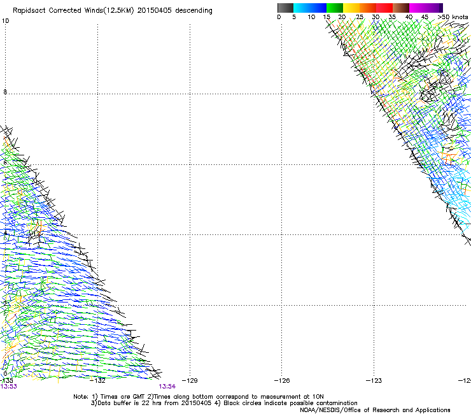
Task: Click the red 30-35 knots color segment
Action: [384, 8]
